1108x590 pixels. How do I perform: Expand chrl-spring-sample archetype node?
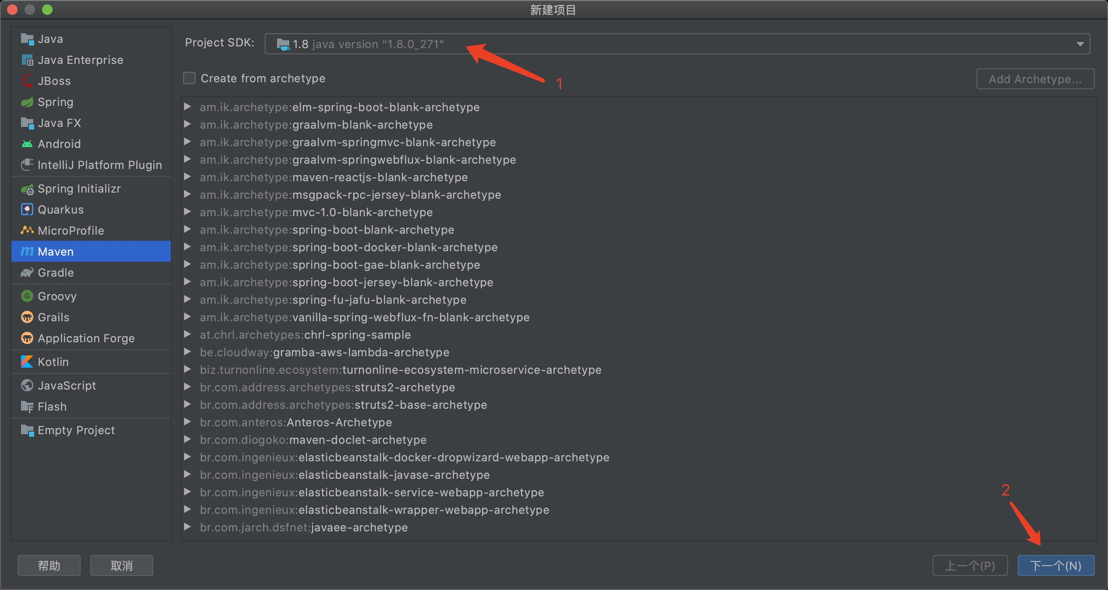(187, 334)
